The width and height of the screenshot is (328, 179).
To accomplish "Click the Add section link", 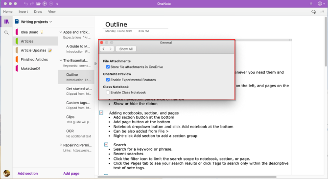I will click(x=27, y=173).
